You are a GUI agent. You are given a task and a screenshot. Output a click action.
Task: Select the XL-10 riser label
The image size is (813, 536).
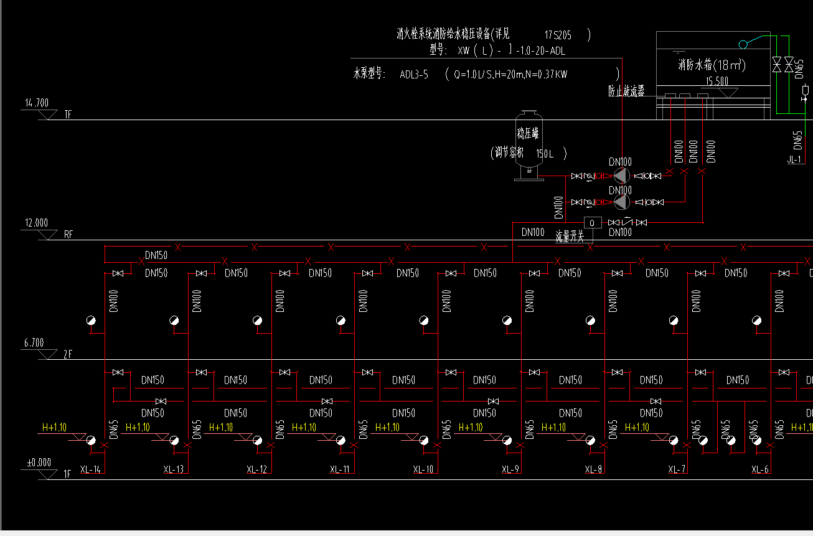tap(423, 469)
